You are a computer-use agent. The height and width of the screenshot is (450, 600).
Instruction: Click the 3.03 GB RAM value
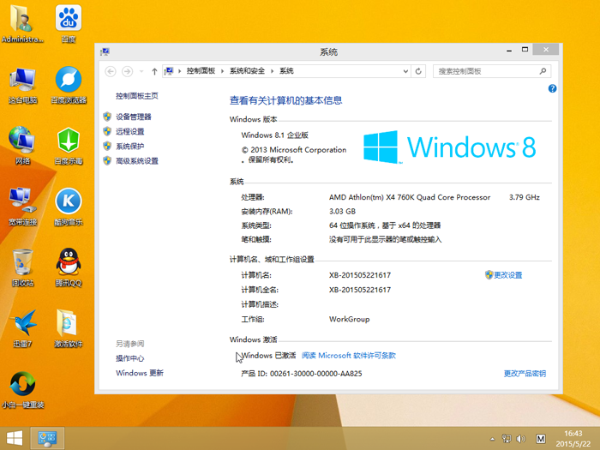tap(343, 211)
